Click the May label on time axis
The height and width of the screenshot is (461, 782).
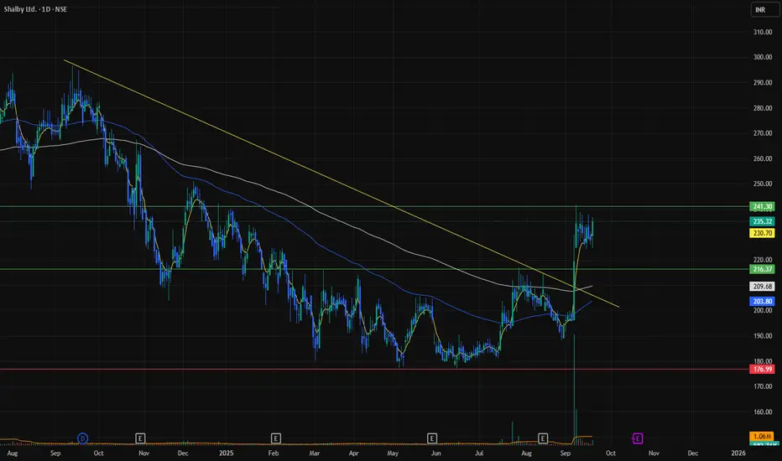tap(393, 453)
